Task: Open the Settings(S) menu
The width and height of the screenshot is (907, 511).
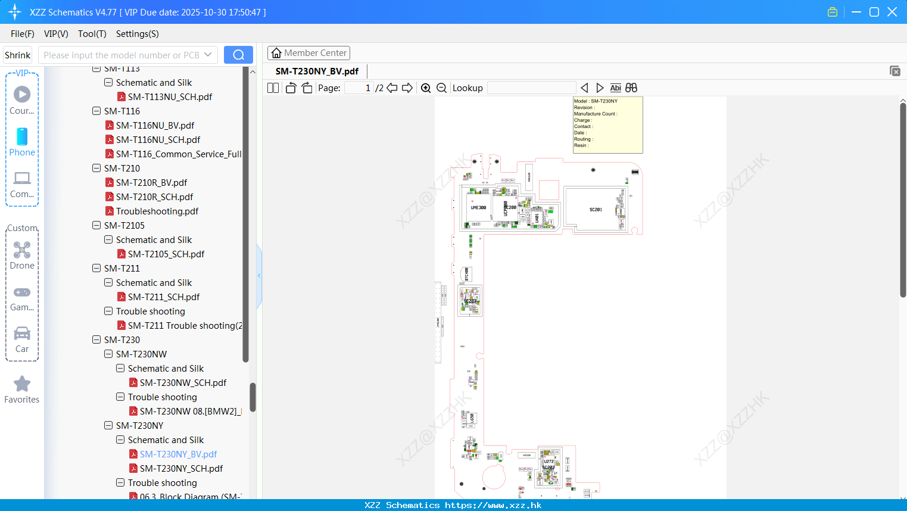Action: click(x=138, y=33)
